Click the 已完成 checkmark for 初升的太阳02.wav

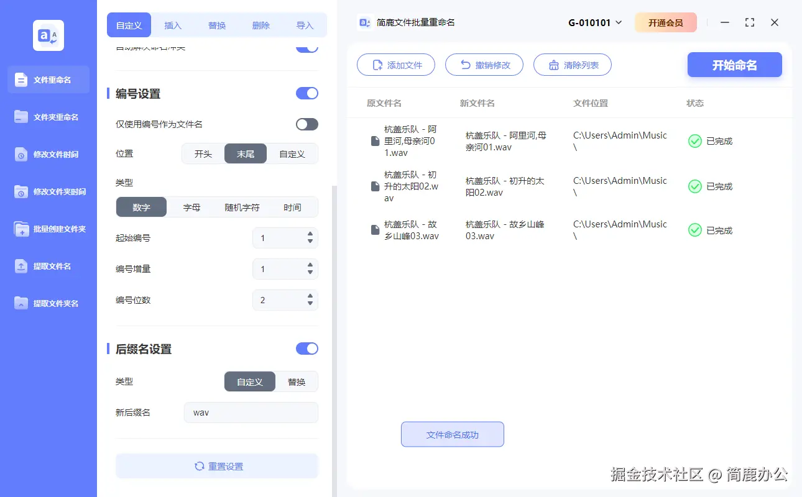[x=695, y=186]
